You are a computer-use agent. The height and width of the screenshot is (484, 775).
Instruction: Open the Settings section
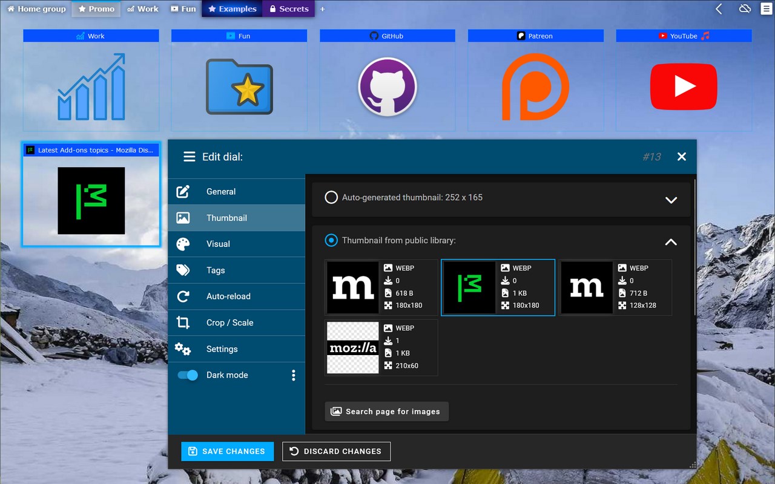click(237, 349)
